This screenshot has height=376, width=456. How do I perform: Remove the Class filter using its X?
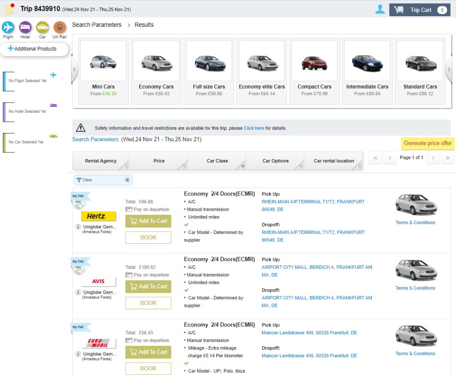[127, 180]
